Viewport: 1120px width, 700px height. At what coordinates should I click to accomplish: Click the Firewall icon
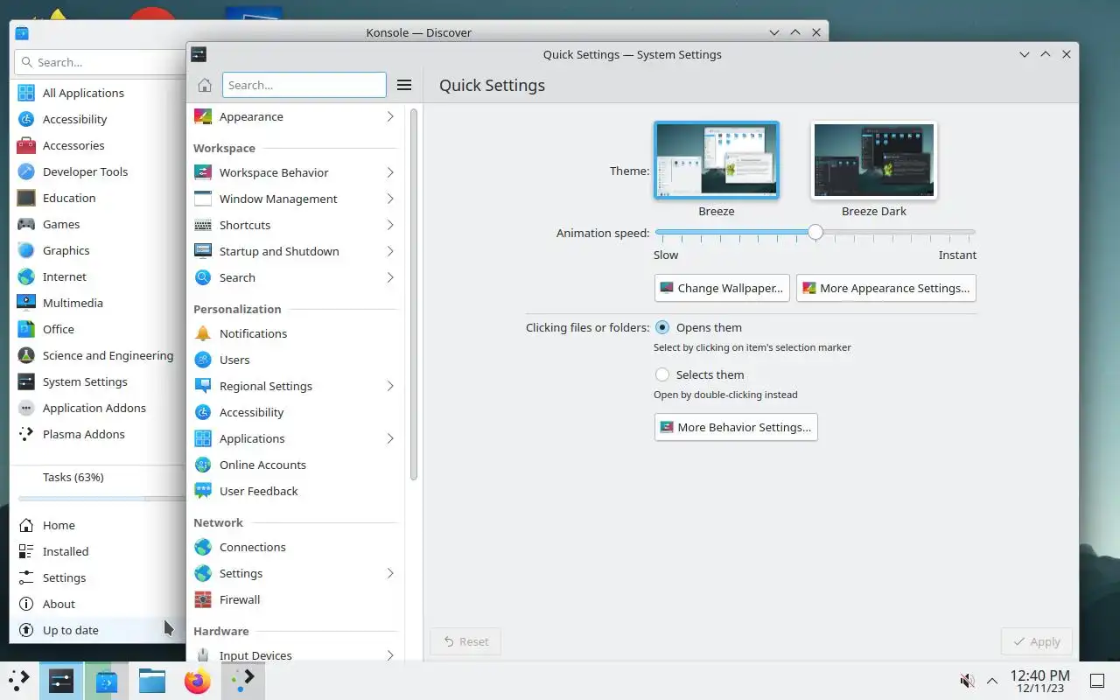coord(203,599)
